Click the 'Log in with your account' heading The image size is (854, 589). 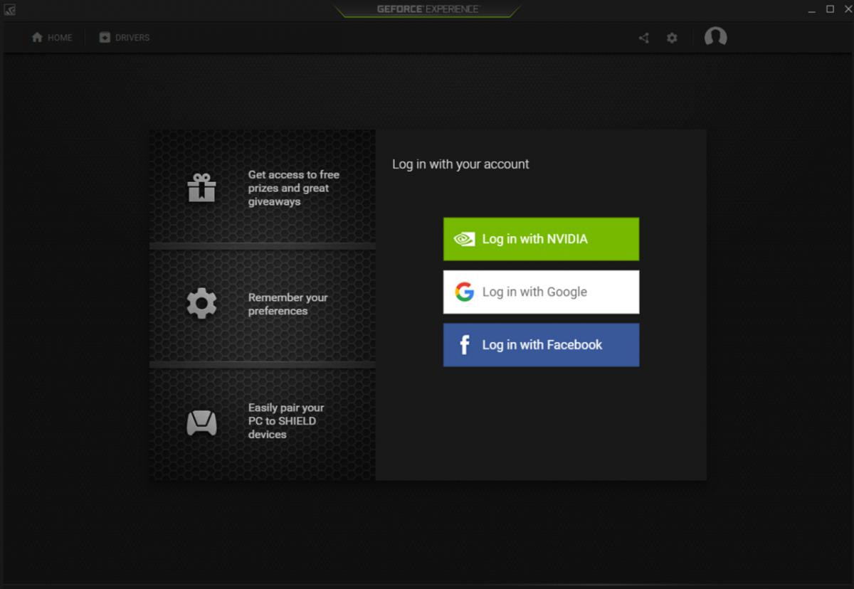(x=460, y=164)
